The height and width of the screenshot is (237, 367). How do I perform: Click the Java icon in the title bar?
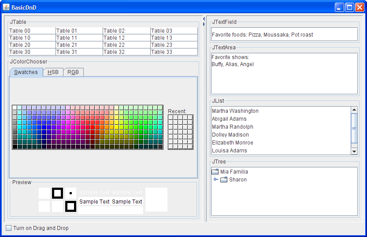pos(6,7)
